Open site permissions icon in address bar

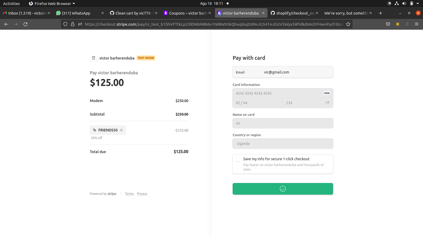coord(80,24)
